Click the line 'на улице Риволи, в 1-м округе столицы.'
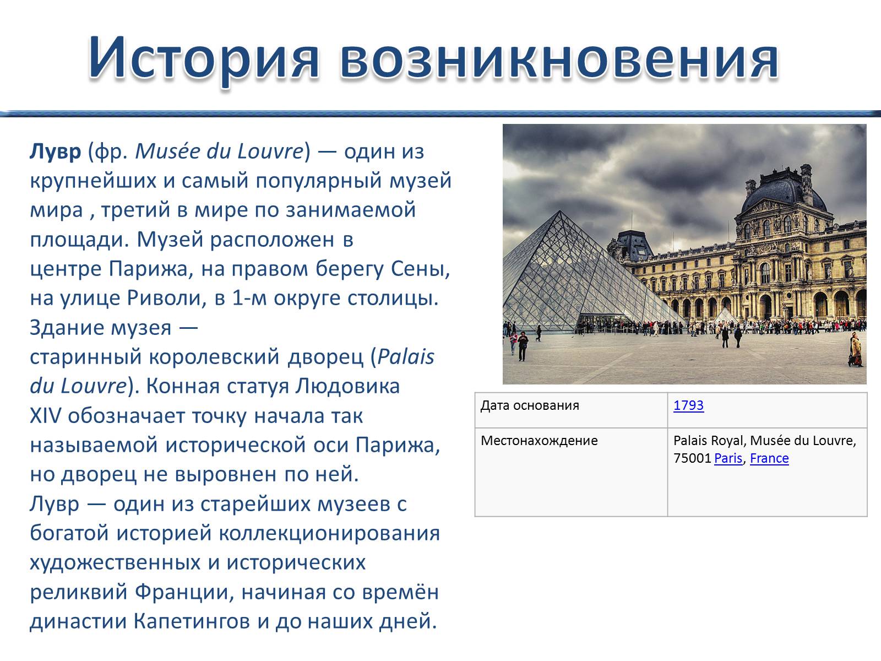The image size is (881, 661). click(234, 298)
